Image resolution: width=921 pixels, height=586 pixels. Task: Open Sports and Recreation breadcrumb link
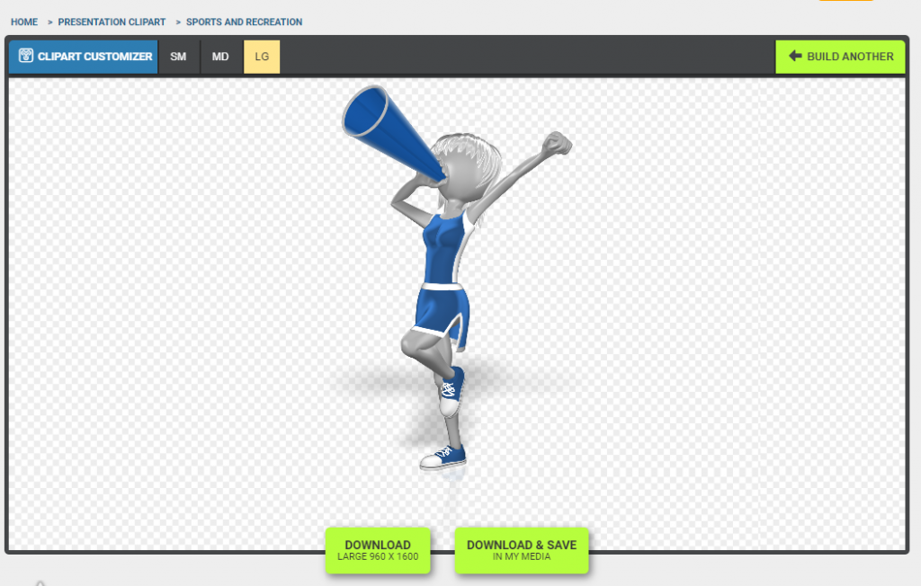[245, 22]
